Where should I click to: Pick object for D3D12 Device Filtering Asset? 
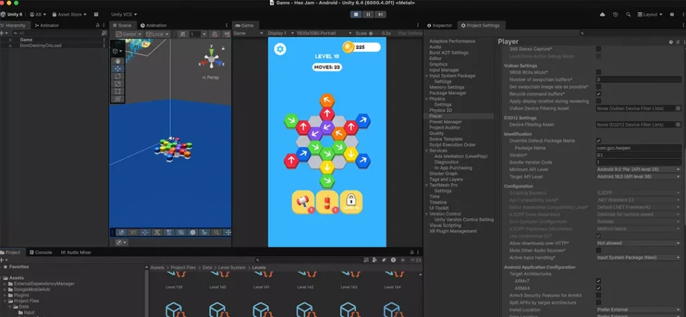678,124
